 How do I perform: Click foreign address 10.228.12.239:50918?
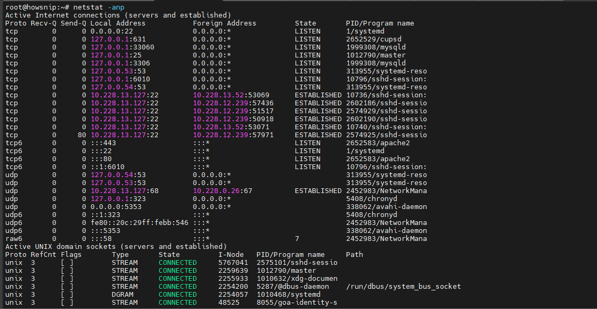tap(233, 119)
